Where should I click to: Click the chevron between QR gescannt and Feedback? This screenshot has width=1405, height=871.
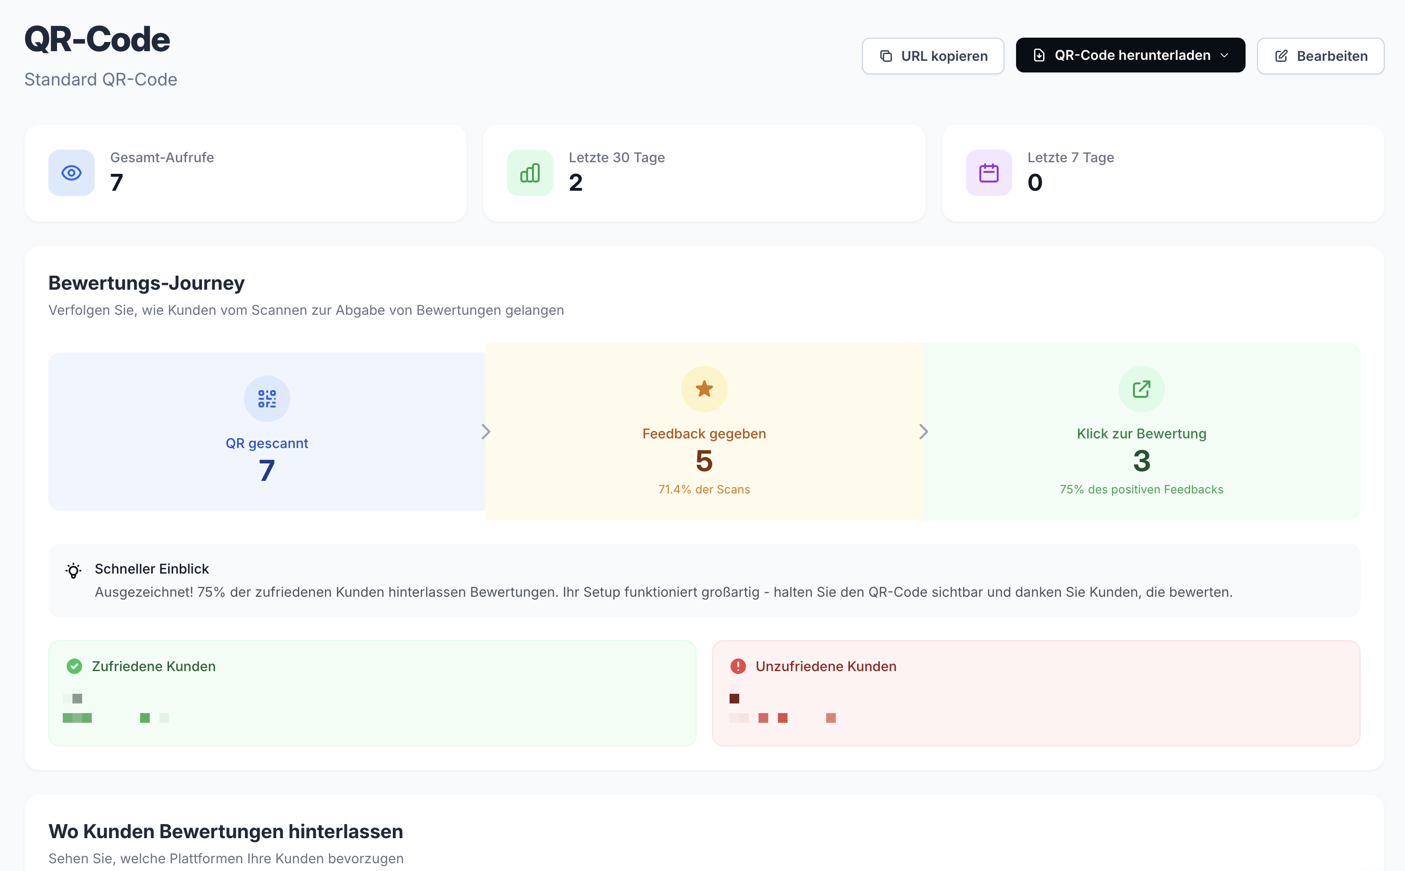point(486,432)
